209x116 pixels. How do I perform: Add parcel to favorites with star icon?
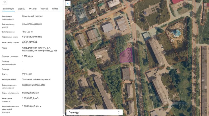[x=4, y=2]
